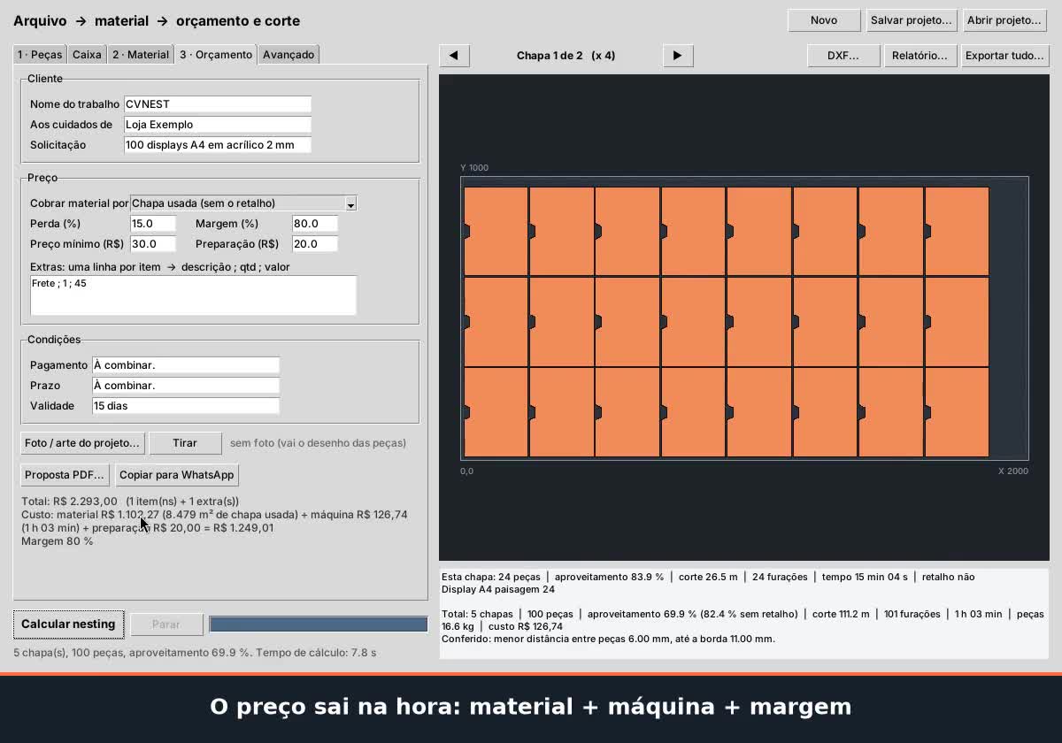Click 'Exportar tudo...' button
Image resolution: width=1062 pixels, height=743 pixels.
coord(1004,55)
